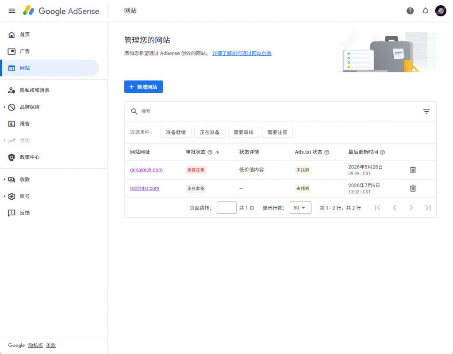Go to the previous page
The height and width of the screenshot is (354, 453).
pyautogui.click(x=394, y=208)
